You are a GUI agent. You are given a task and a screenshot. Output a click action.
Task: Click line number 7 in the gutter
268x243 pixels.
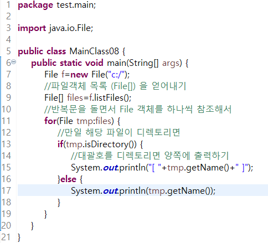[8, 75]
